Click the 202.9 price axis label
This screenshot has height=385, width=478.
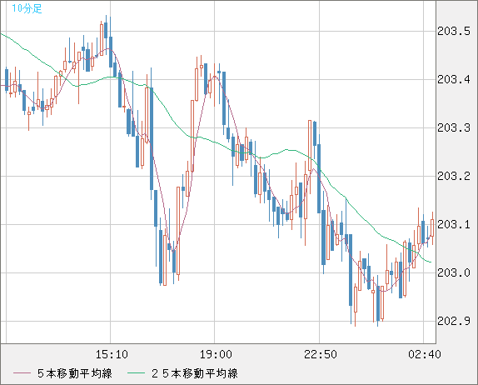454,321
